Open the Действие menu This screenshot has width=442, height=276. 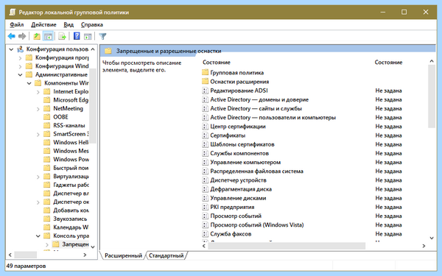coord(43,25)
